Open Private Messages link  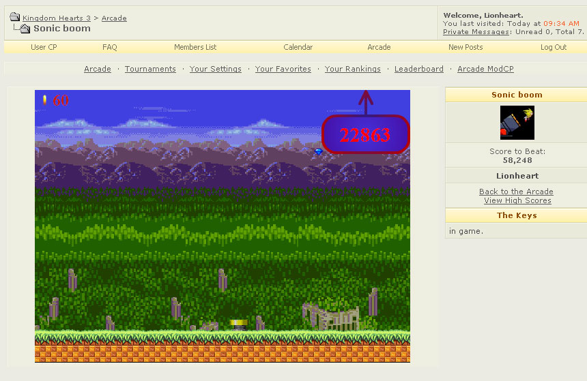click(476, 32)
